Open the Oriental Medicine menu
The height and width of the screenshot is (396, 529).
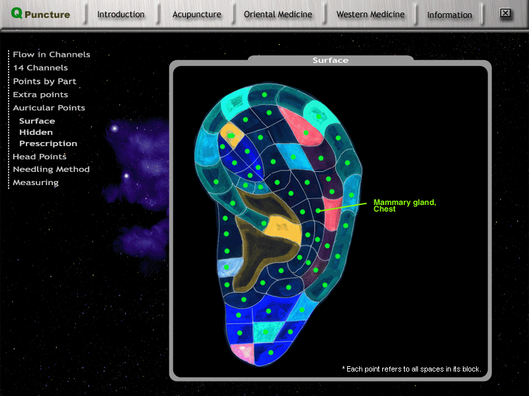tap(278, 15)
